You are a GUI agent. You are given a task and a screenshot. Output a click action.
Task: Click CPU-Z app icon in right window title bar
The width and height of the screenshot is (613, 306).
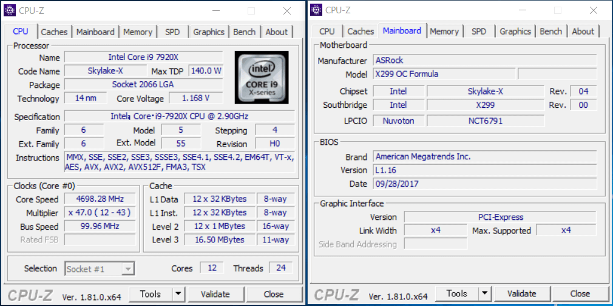point(316,10)
